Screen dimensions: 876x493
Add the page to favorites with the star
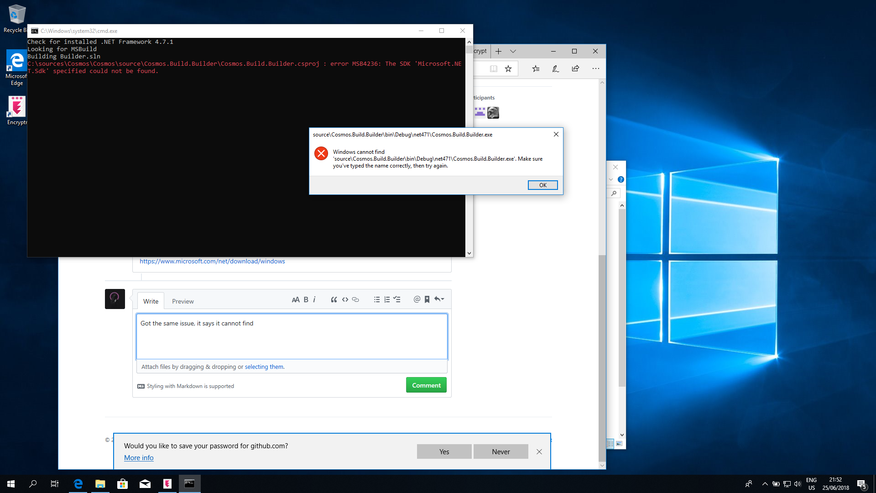[x=509, y=68]
